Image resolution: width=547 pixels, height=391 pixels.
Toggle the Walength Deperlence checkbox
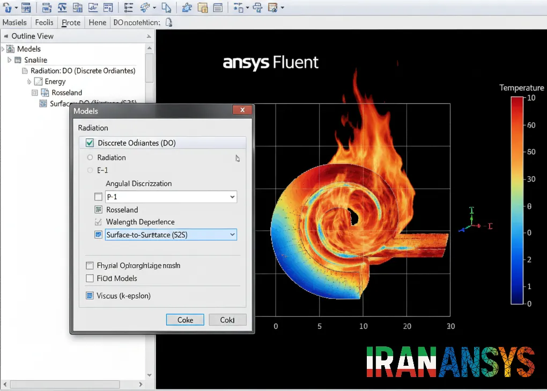[x=98, y=222]
